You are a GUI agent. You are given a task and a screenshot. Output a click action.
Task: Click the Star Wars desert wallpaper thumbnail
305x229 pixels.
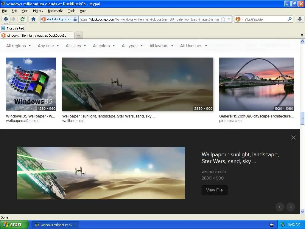[x=138, y=84]
